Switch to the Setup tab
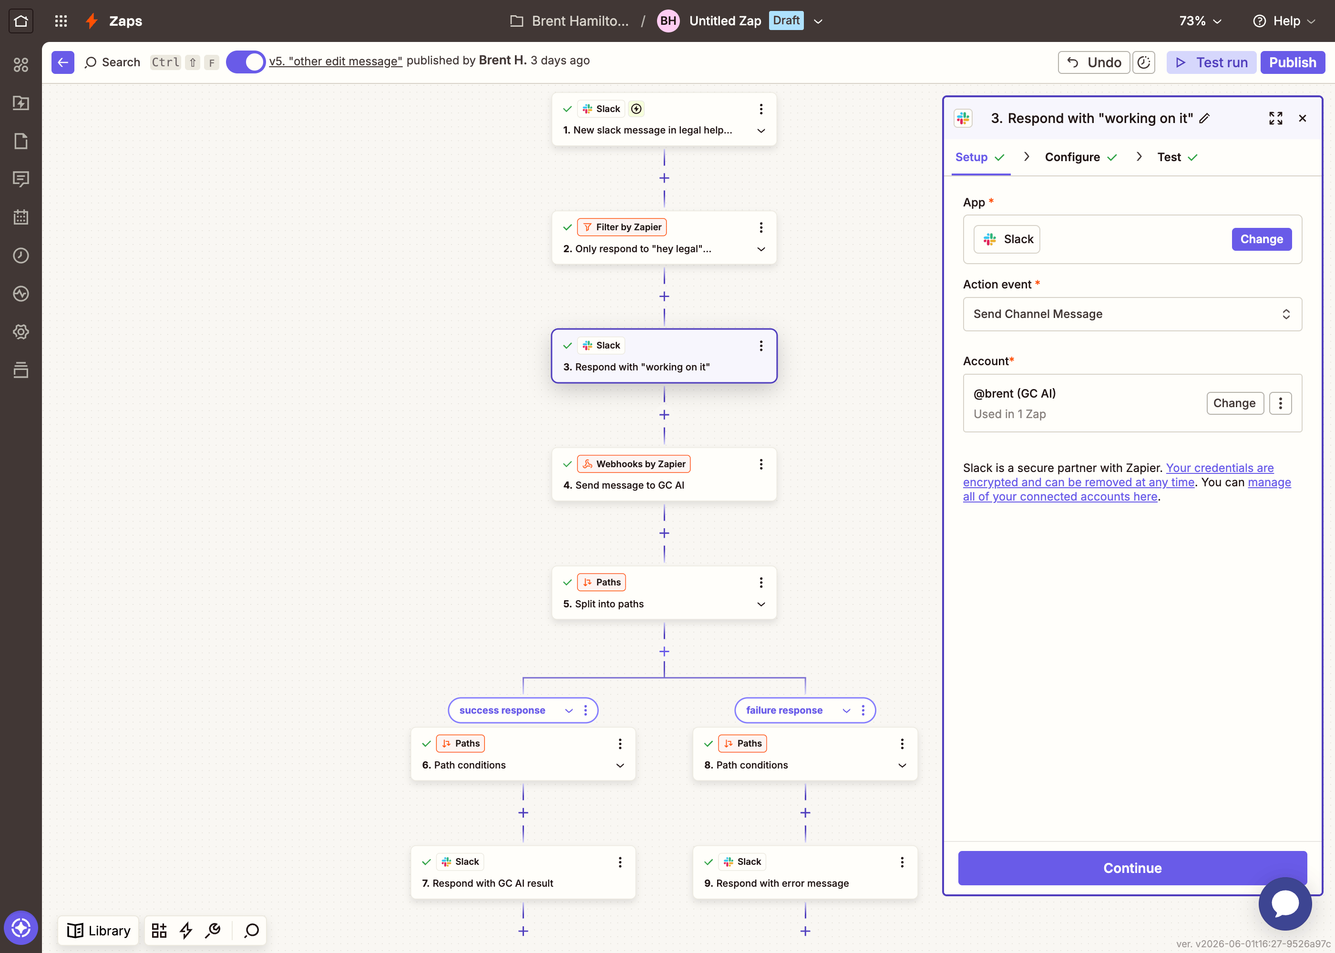 click(980, 157)
